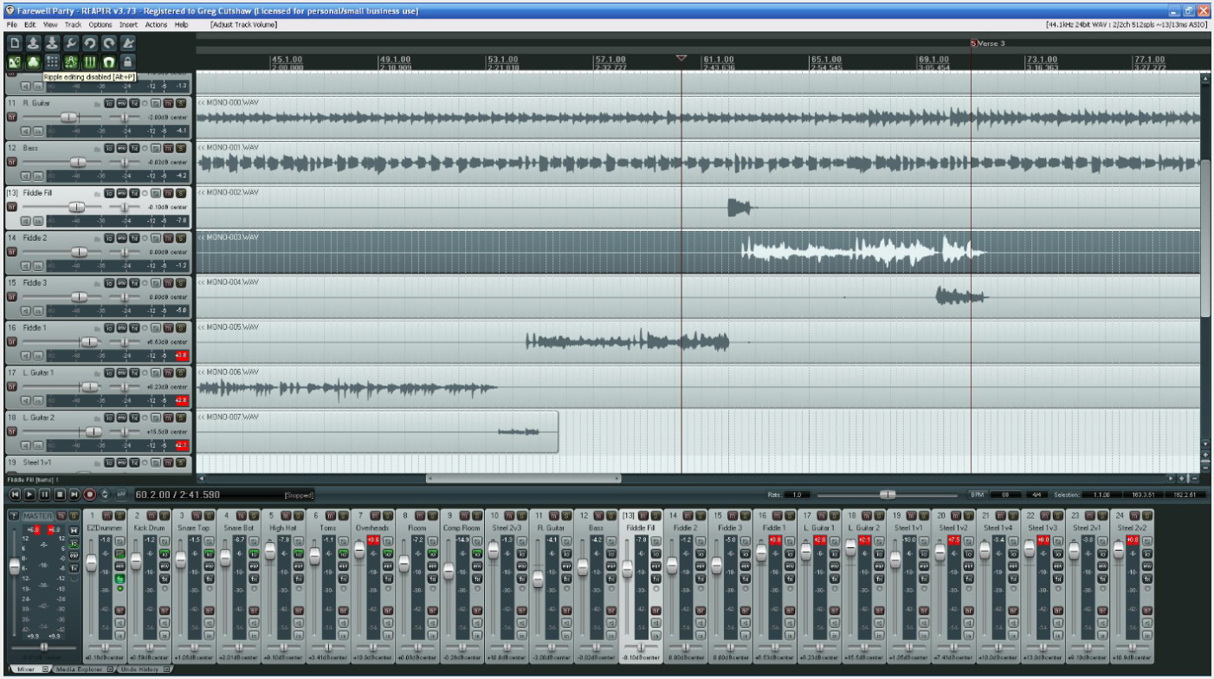
Task: Click the Undo arrow toolbar icon
Action: click(90, 42)
